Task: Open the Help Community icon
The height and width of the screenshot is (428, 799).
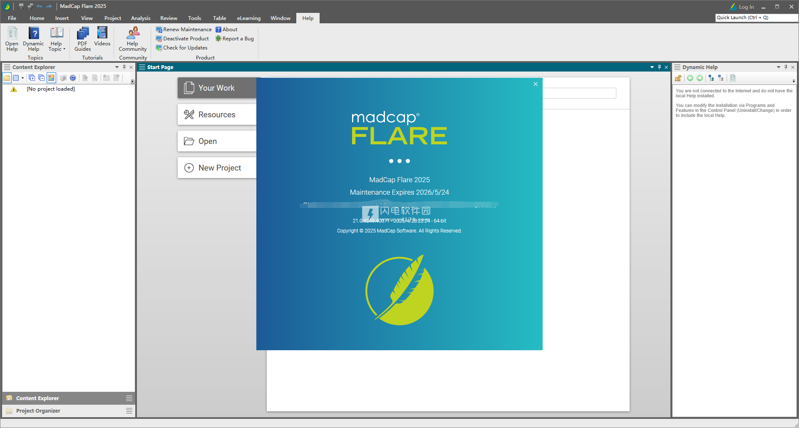Action: click(133, 39)
